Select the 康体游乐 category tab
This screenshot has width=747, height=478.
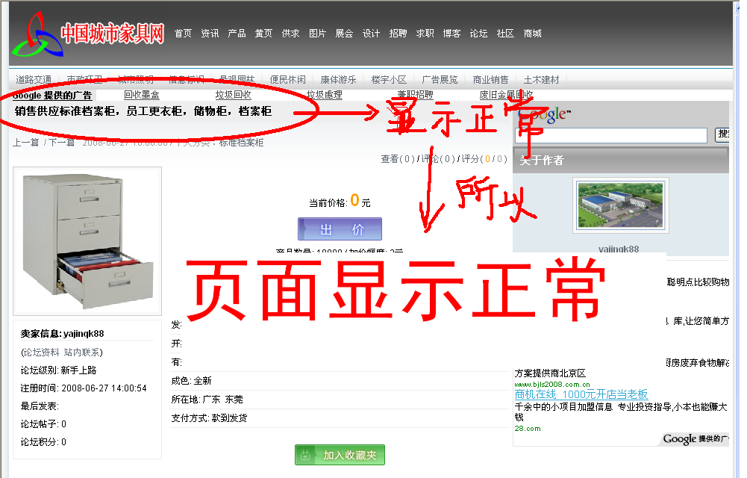point(338,80)
